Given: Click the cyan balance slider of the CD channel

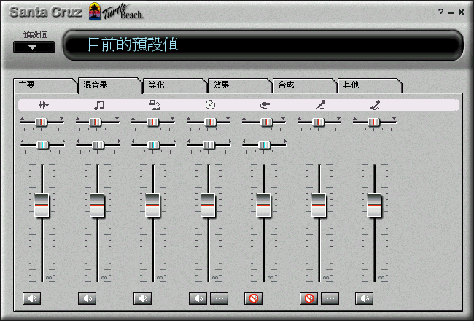Looking at the screenshot, I should (209, 145).
